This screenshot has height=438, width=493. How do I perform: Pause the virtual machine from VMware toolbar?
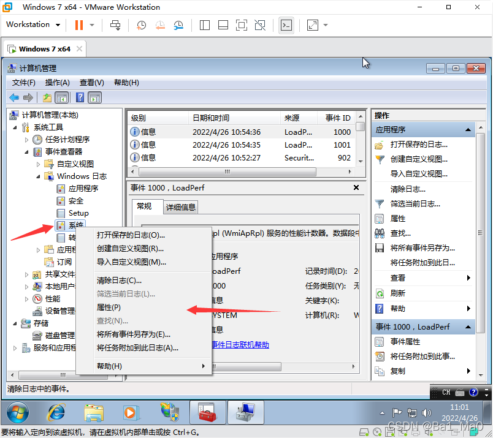pos(79,25)
